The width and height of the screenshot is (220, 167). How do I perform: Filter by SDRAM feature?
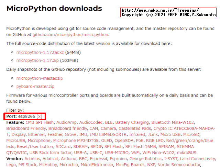[80, 146]
